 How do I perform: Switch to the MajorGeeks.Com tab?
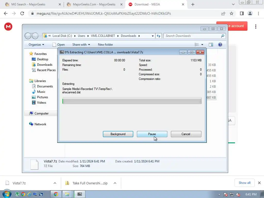tap(94, 4)
